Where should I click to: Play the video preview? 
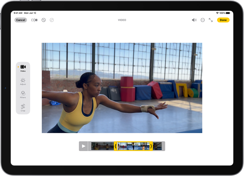point(83,146)
